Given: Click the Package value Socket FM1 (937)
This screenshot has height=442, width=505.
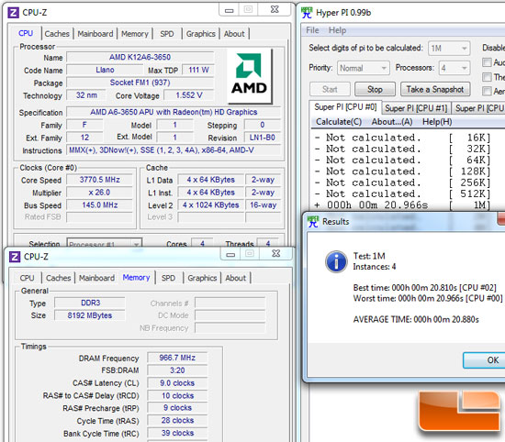Looking at the screenshot, I should coord(140,83).
